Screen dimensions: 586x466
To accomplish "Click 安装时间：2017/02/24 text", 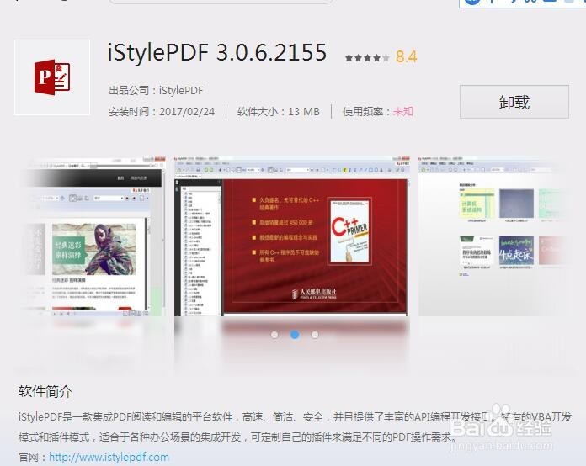I will tap(162, 111).
